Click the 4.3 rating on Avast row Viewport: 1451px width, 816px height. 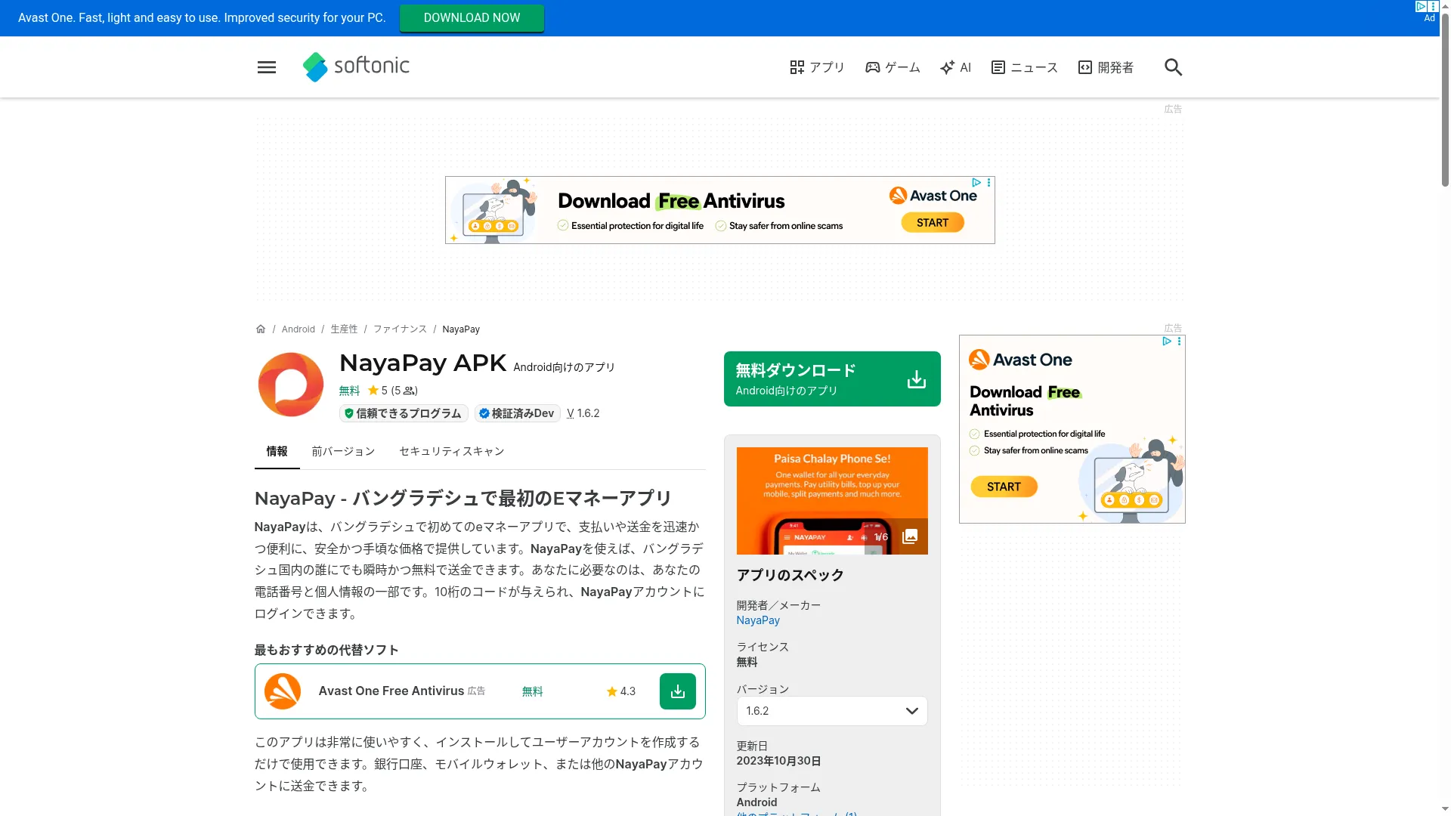621,691
